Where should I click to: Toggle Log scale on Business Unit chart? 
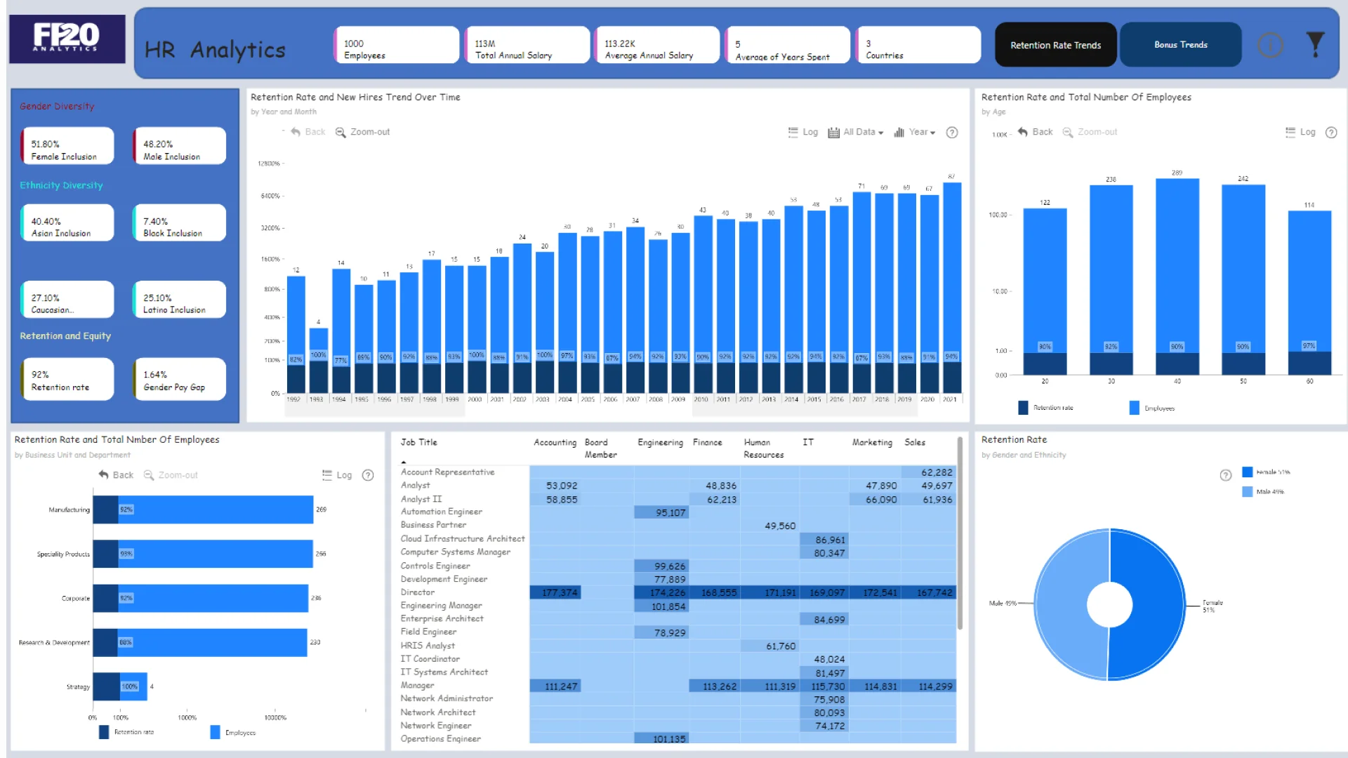(337, 475)
